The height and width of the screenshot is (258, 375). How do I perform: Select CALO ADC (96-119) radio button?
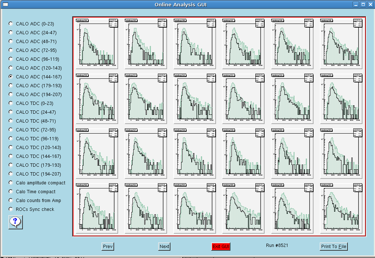coord(11,59)
